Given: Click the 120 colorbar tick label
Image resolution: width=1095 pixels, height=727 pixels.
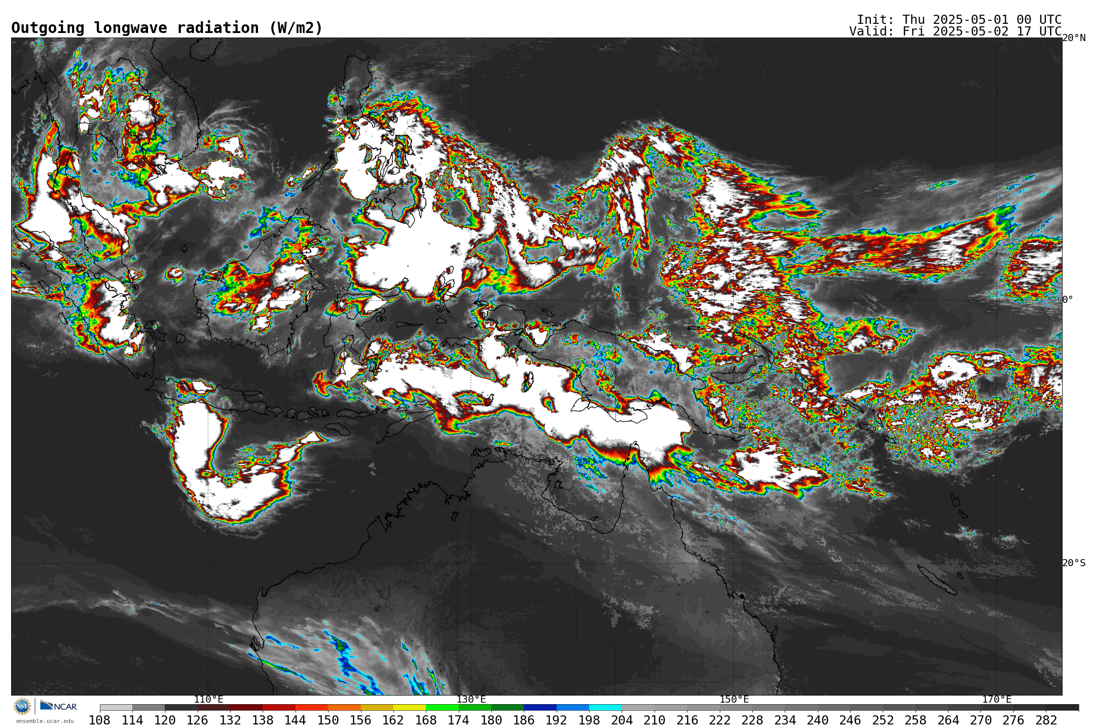Looking at the screenshot, I should pyautogui.click(x=165, y=720).
